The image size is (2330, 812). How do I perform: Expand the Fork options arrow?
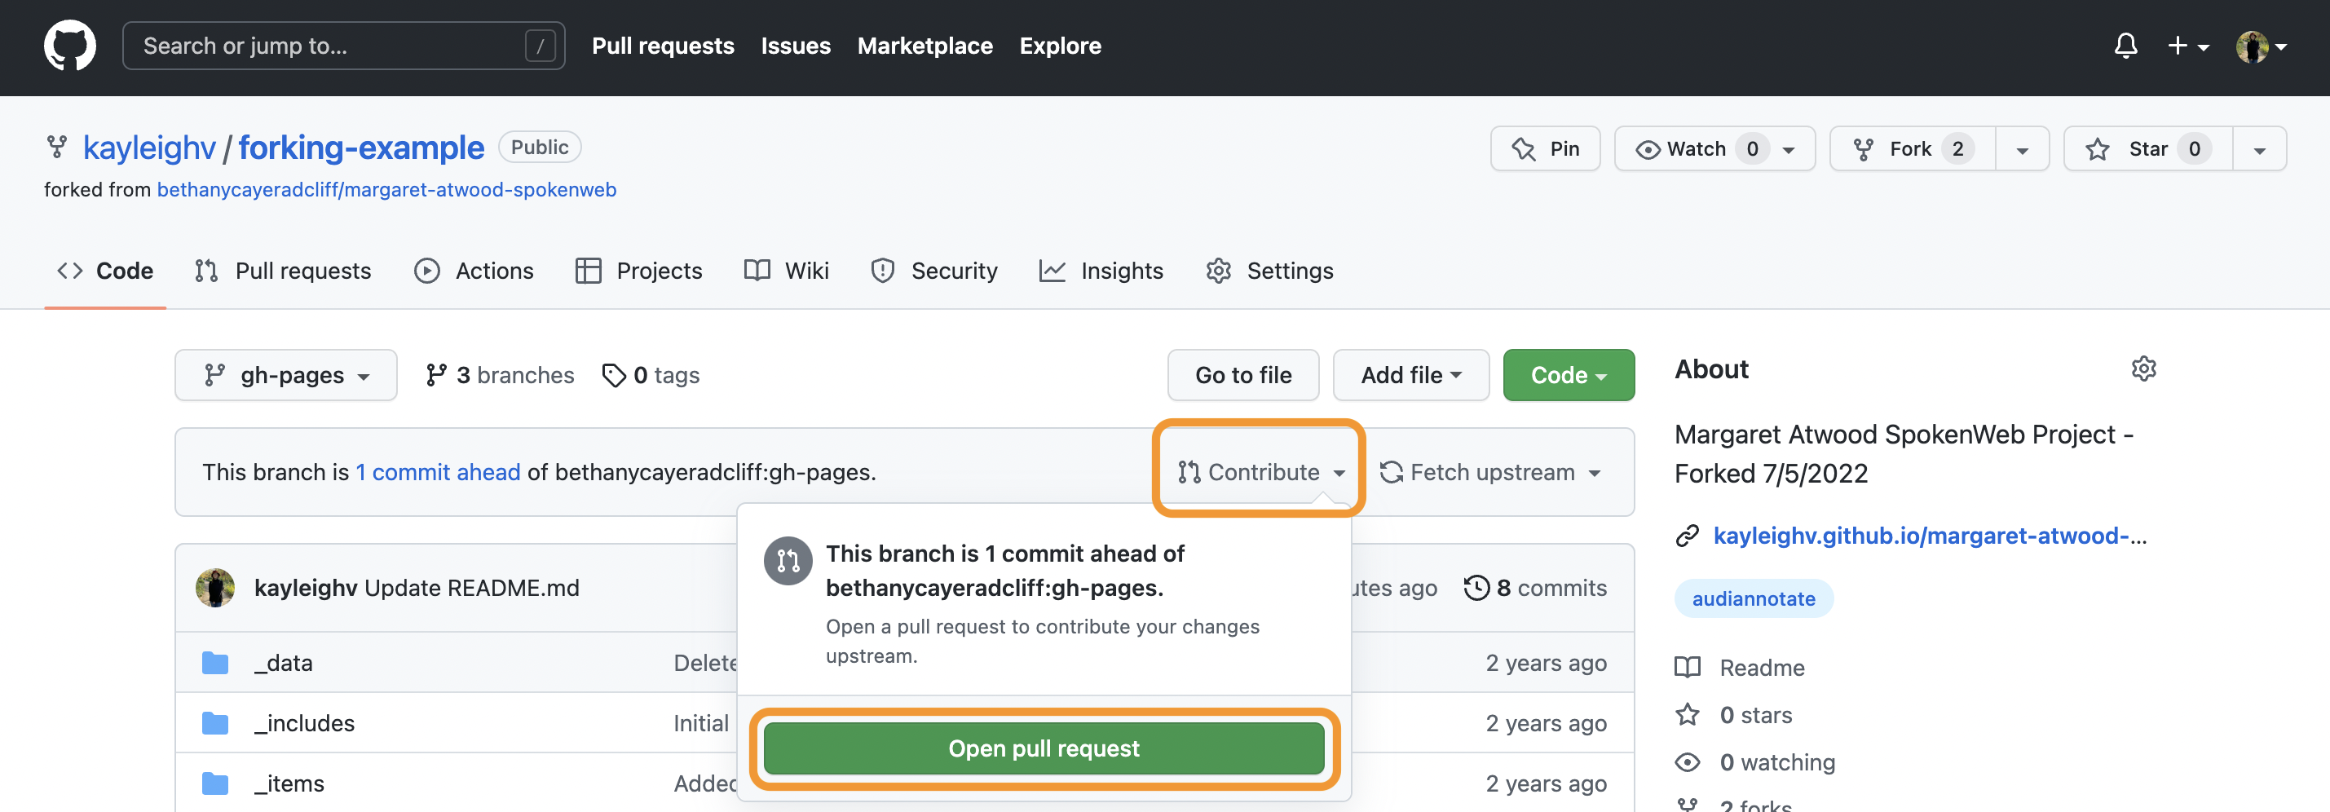click(2023, 149)
